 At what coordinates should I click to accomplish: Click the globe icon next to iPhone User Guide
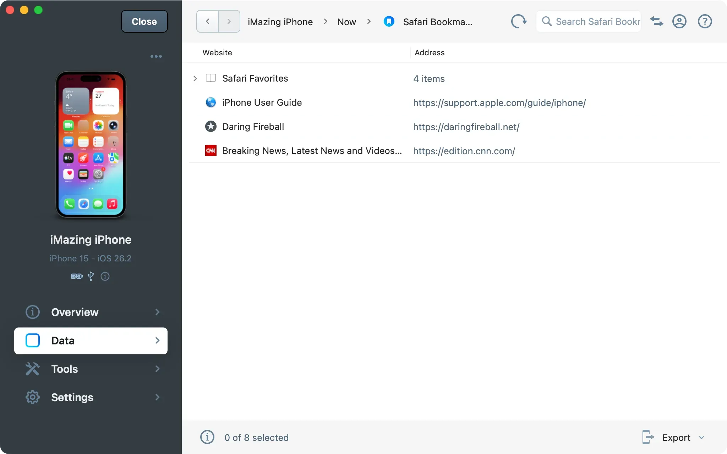tap(211, 102)
